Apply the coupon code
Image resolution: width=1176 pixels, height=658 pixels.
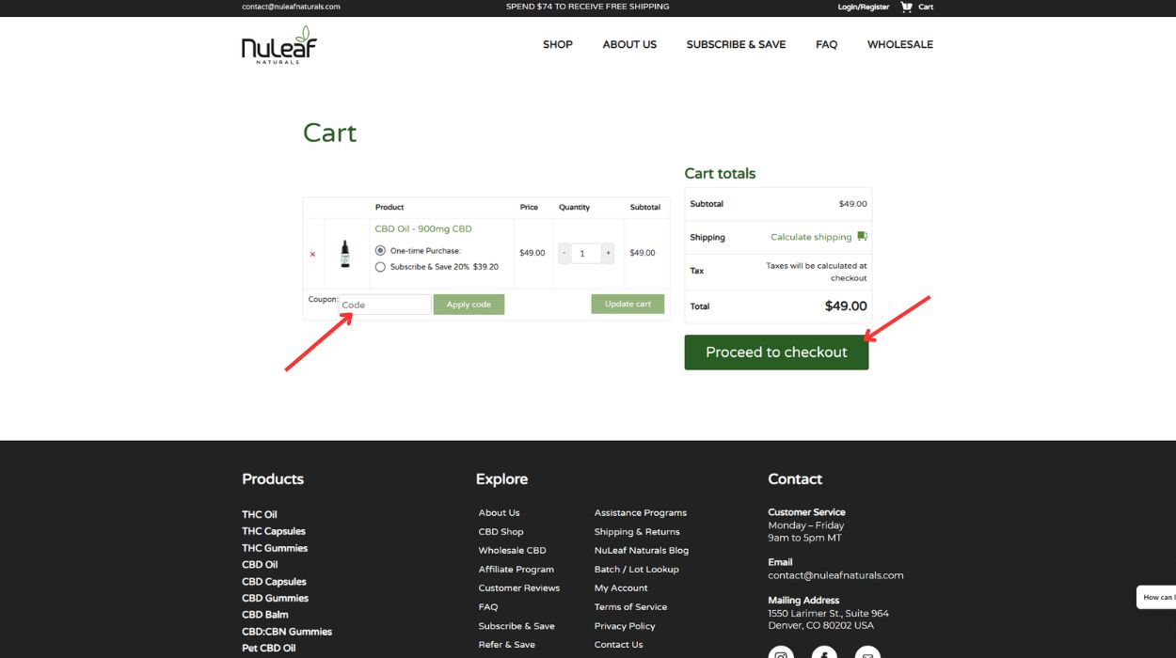click(x=469, y=305)
